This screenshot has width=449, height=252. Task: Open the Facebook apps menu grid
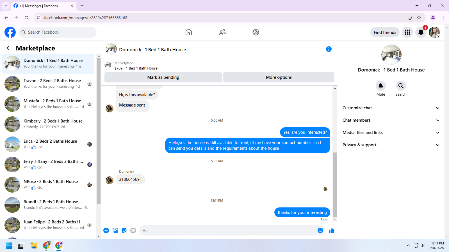(407, 32)
